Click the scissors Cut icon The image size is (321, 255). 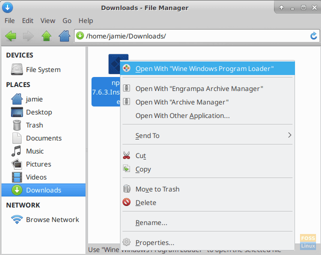pyautogui.click(x=126, y=155)
